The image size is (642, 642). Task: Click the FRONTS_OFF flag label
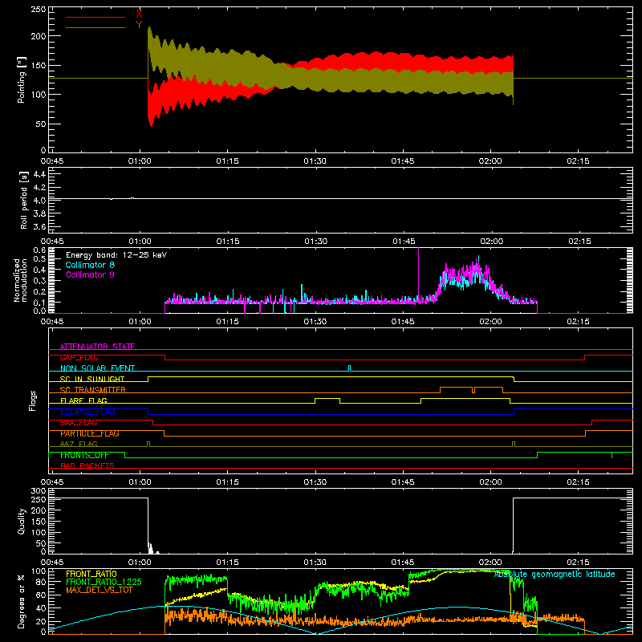tap(84, 455)
